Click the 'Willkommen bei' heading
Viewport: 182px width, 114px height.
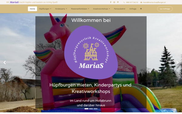pyautogui.click(x=91, y=20)
